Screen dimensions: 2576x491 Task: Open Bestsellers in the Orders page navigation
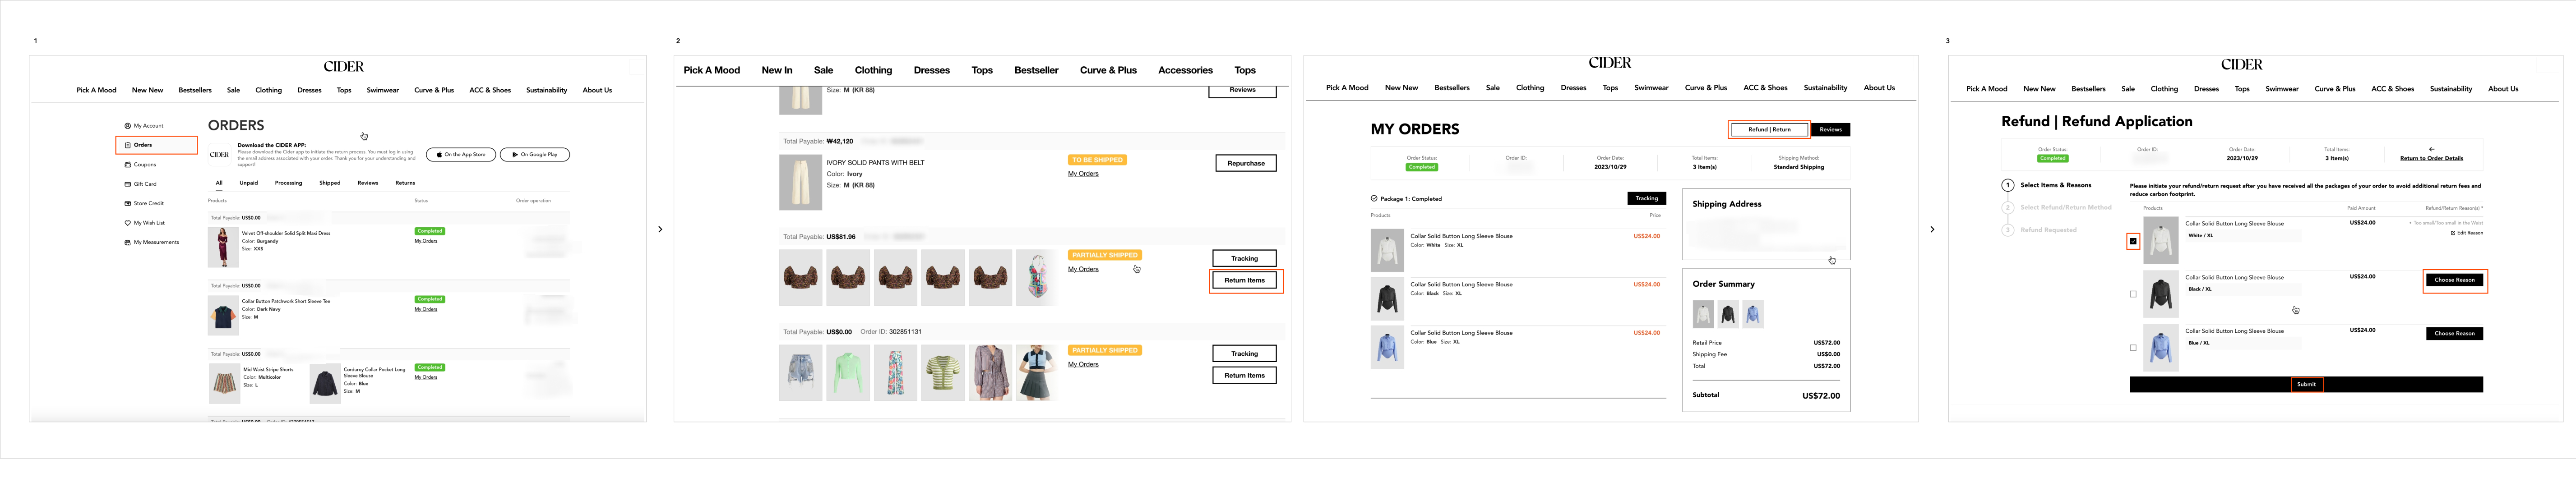coord(195,90)
